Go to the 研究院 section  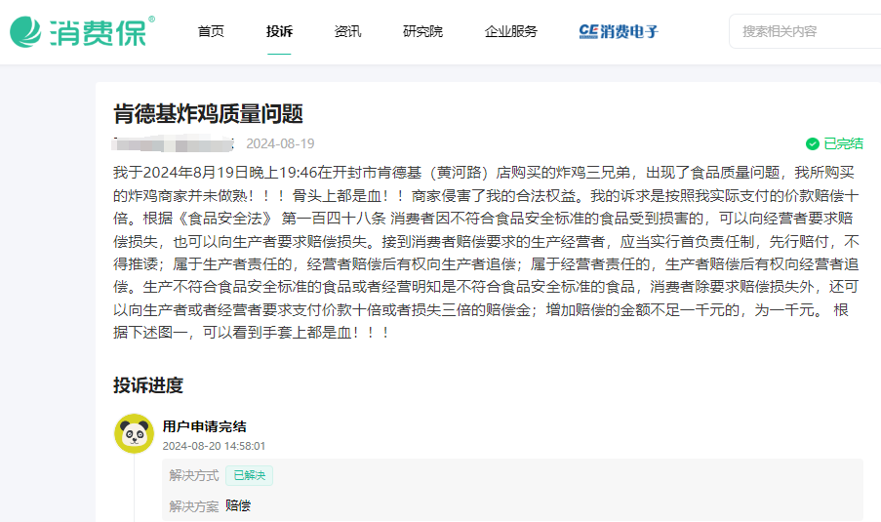[422, 31]
